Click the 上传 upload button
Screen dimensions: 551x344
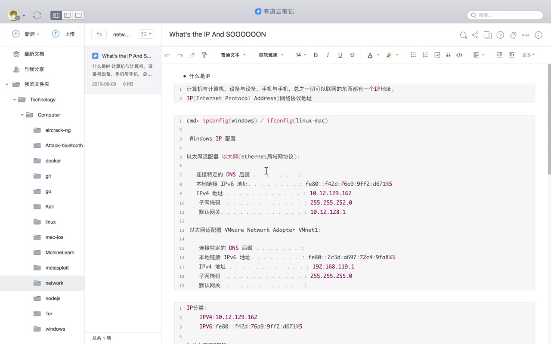pyautogui.click(x=63, y=34)
